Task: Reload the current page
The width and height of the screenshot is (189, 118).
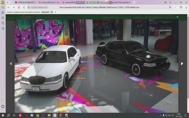Action: pos(24,7)
